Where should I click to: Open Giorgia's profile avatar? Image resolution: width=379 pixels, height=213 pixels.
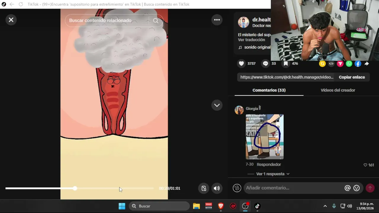pos(239,110)
